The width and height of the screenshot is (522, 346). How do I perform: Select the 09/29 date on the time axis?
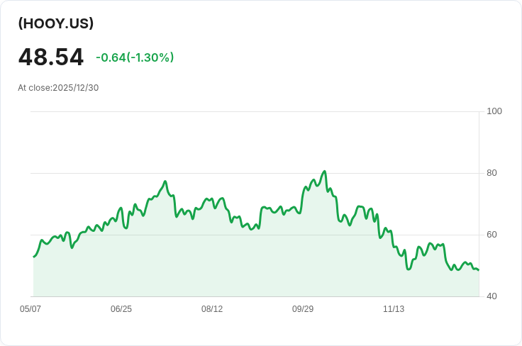tap(303, 309)
